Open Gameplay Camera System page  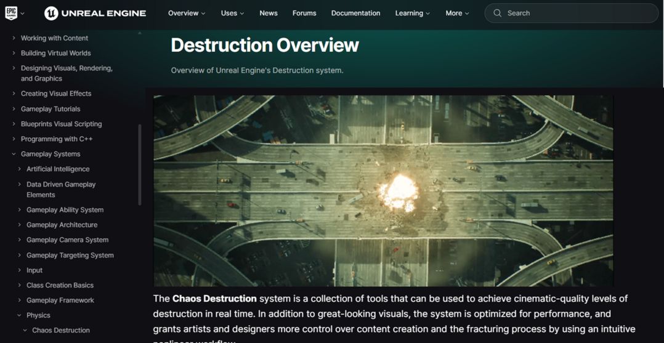tap(67, 240)
